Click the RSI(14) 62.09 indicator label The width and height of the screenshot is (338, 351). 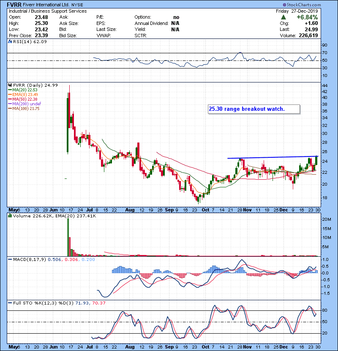(x=30, y=41)
